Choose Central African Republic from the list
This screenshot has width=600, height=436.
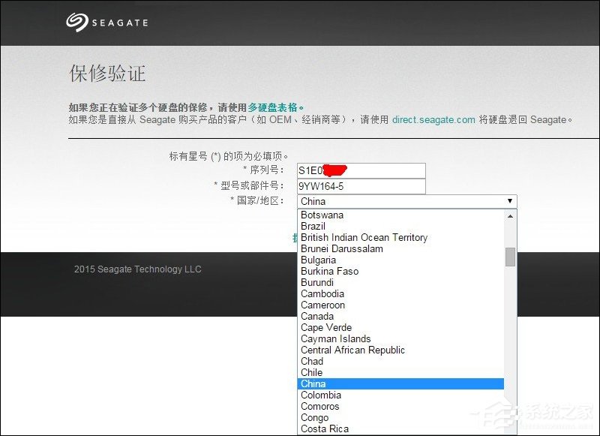pos(352,350)
